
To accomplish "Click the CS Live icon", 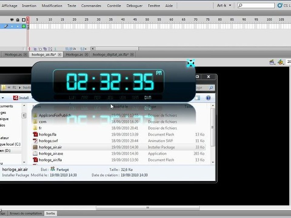I will click(280, 5).
